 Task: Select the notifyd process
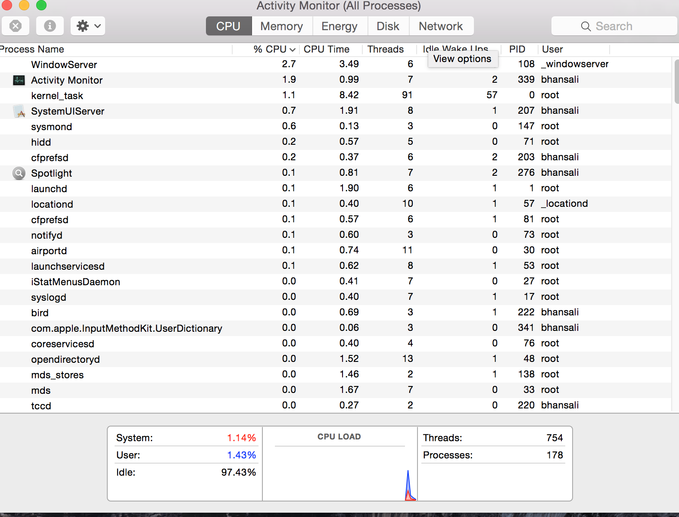(x=336, y=235)
